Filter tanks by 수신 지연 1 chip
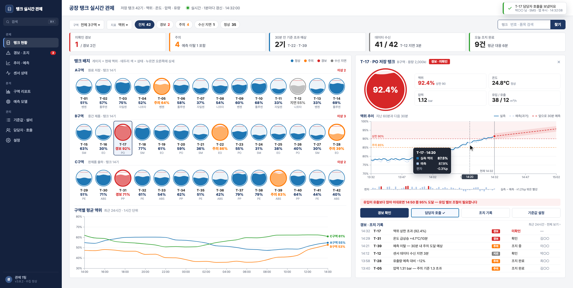 click(206, 25)
